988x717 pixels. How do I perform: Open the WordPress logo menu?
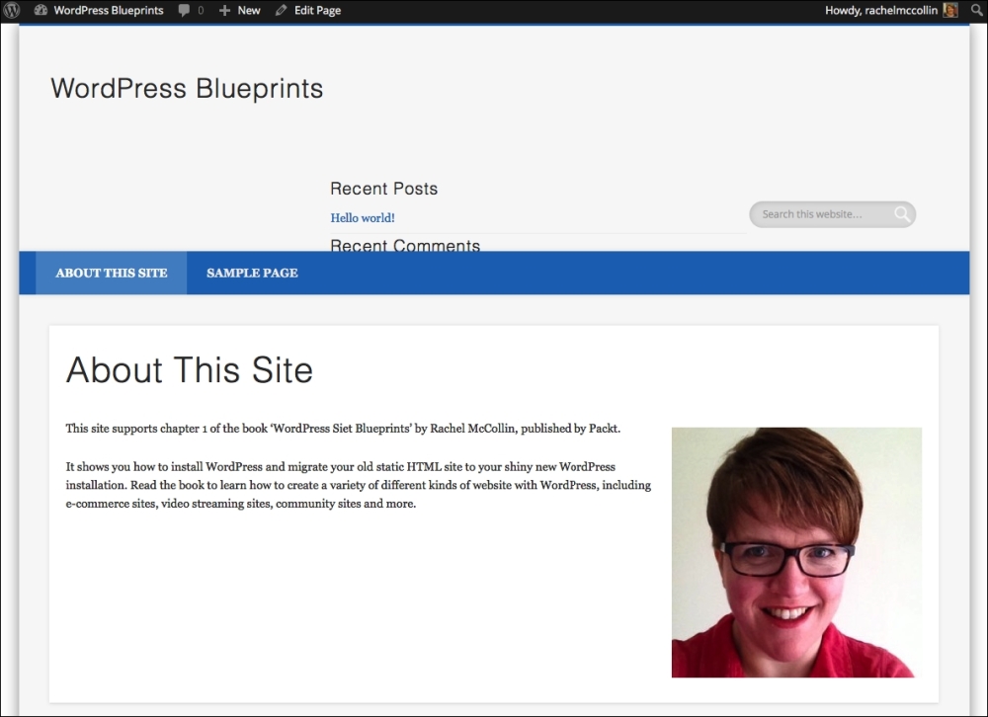(x=11, y=10)
